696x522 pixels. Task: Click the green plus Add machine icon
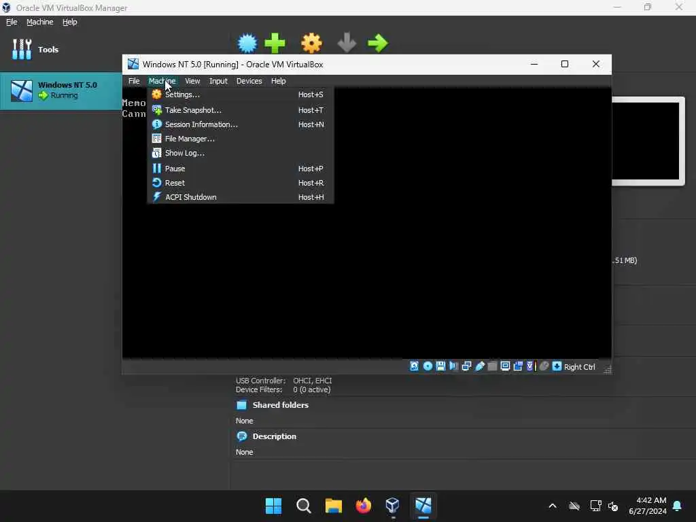(x=275, y=43)
